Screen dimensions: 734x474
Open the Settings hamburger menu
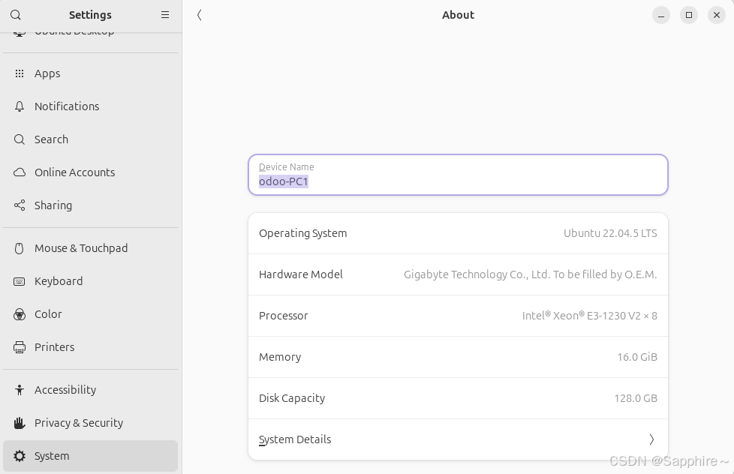tap(165, 15)
